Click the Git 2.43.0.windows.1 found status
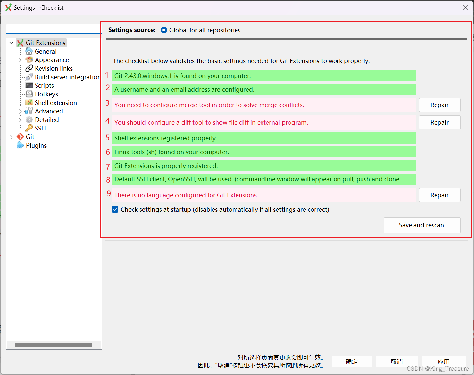The image size is (474, 375). (264, 76)
